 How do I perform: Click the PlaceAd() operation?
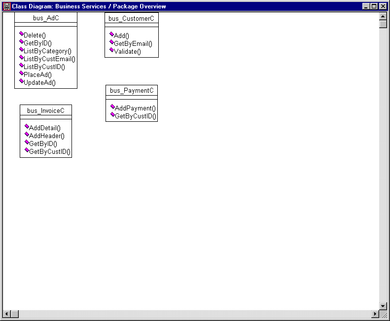point(37,74)
